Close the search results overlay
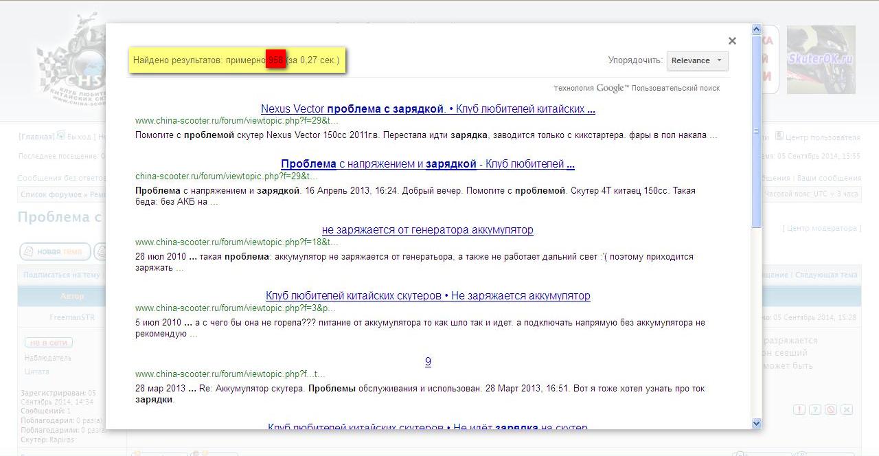Viewport: 879px width, 456px height. coord(732,41)
